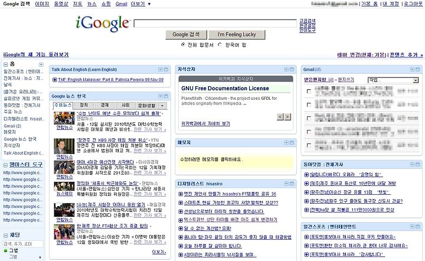Open the chat status dropdown under 그냥
Image resolution: width=425 pixels, height=261 pixels.
(x=40, y=257)
